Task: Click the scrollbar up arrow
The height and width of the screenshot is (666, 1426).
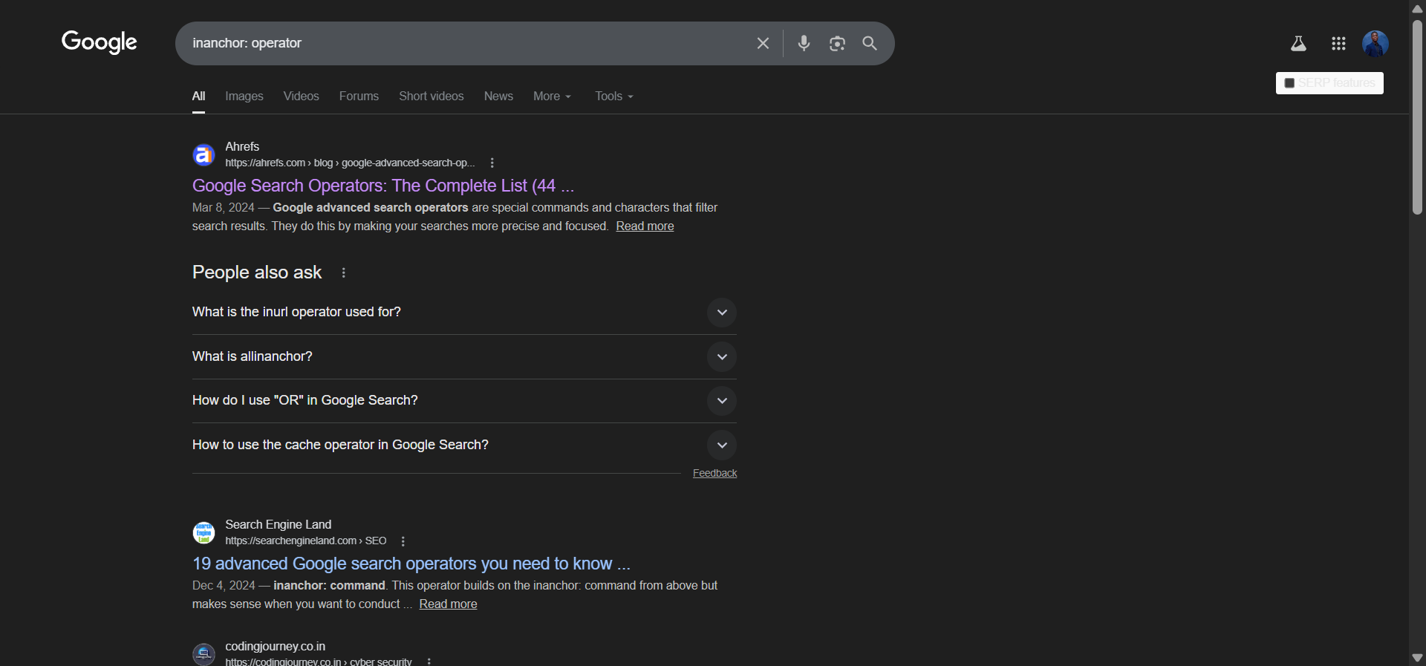Action: click(1417, 8)
